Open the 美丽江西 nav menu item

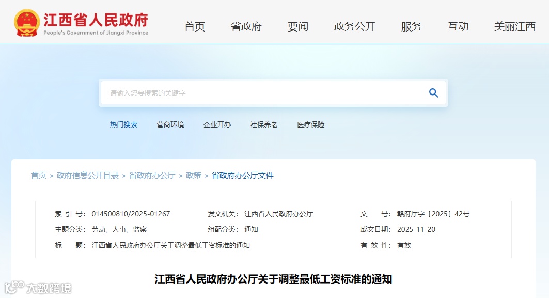tap(515, 26)
